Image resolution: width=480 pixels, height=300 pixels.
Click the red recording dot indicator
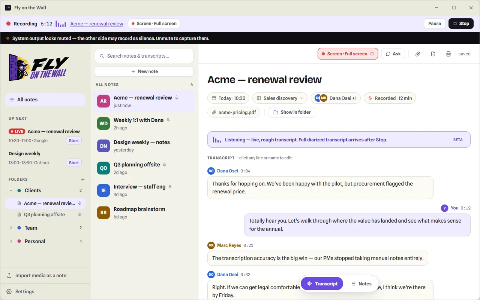tap(8, 24)
